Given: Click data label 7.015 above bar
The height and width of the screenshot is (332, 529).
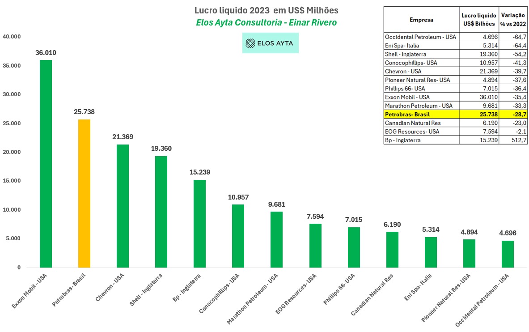Looking at the screenshot, I should coord(354,220).
